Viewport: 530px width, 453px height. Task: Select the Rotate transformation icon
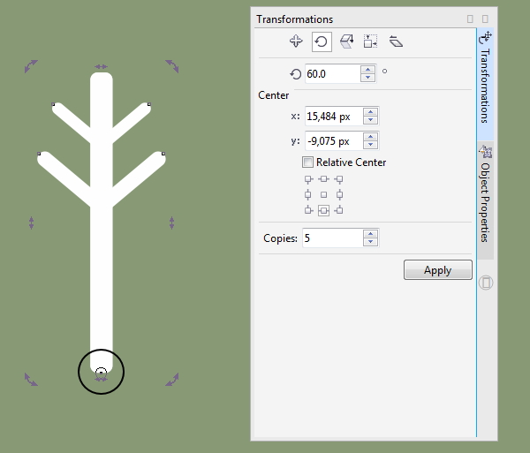[x=322, y=42]
